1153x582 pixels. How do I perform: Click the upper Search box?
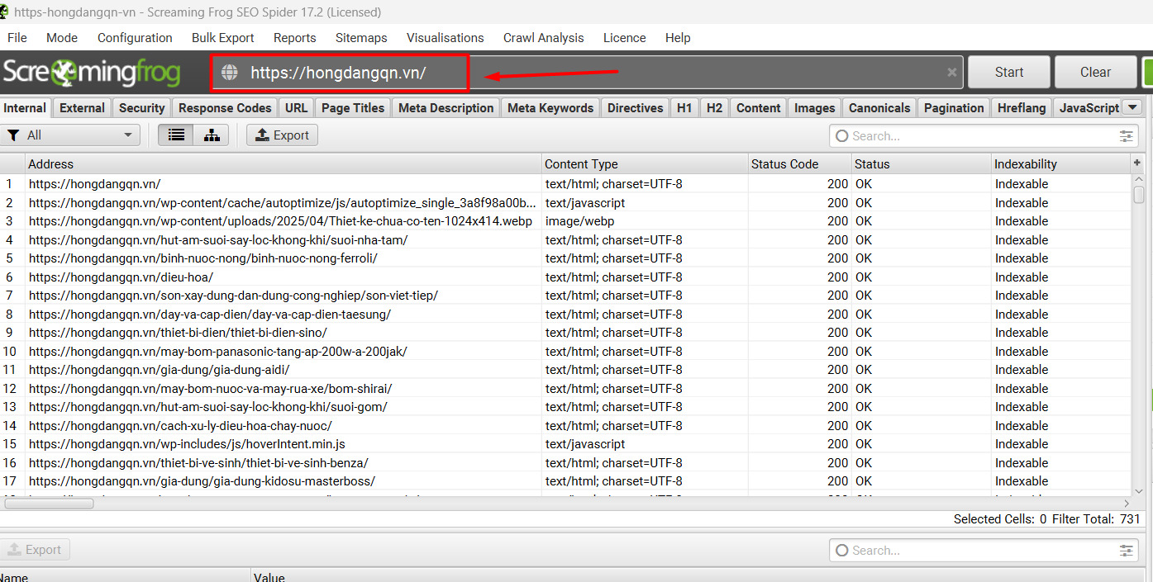pyautogui.click(x=984, y=136)
